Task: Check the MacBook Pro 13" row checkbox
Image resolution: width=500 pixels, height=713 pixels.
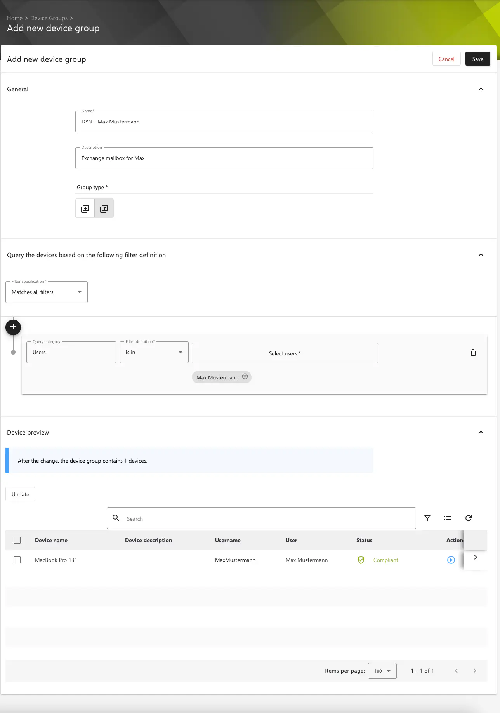Action: pyautogui.click(x=17, y=560)
